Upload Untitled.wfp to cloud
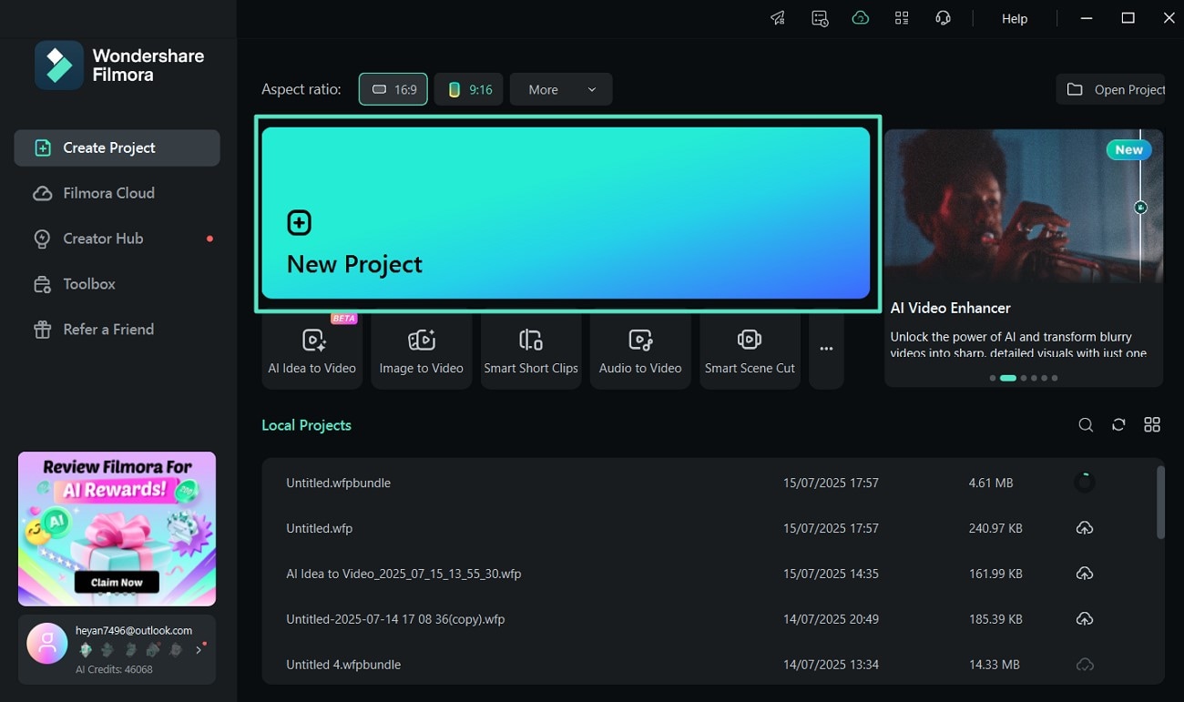The height and width of the screenshot is (702, 1184). pos(1084,528)
